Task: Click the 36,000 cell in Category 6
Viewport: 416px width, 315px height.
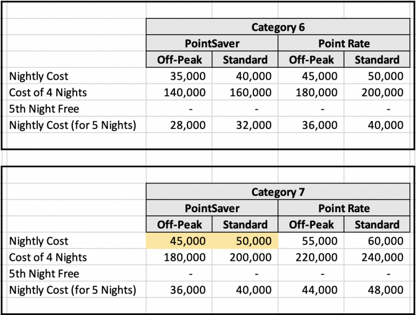Action: [311, 126]
